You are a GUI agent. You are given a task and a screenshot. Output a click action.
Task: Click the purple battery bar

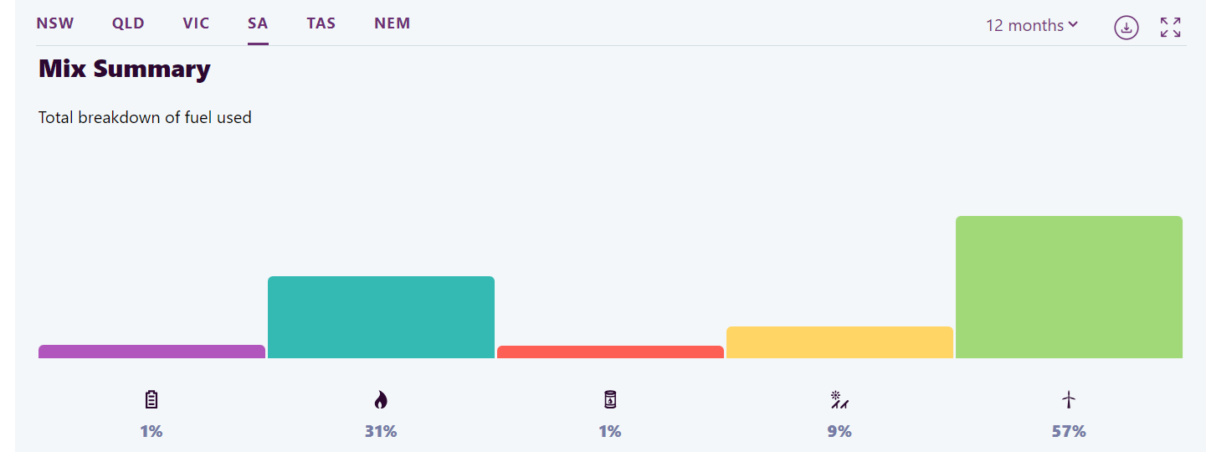point(151,352)
